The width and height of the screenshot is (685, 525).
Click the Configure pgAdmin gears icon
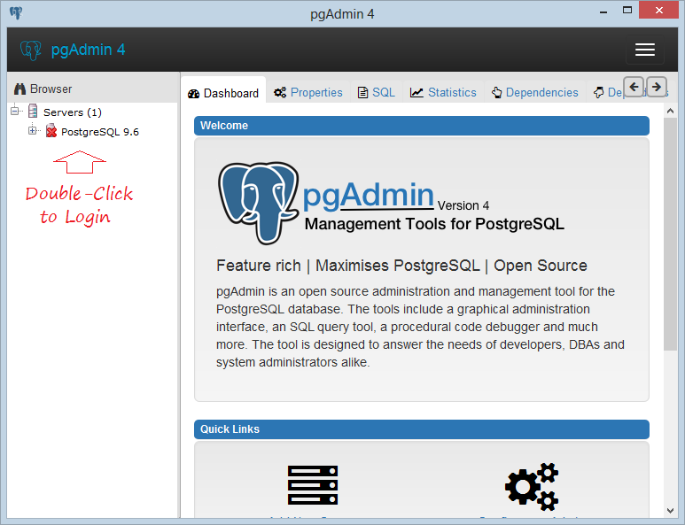tap(532, 487)
